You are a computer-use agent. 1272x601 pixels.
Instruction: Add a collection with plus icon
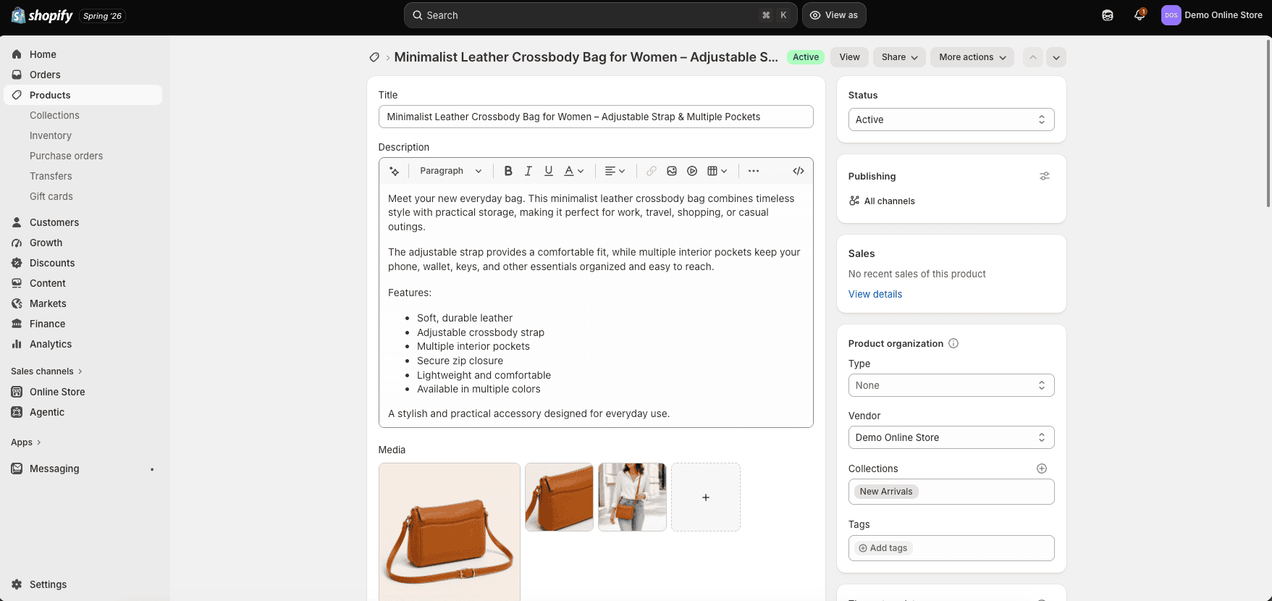point(1042,468)
